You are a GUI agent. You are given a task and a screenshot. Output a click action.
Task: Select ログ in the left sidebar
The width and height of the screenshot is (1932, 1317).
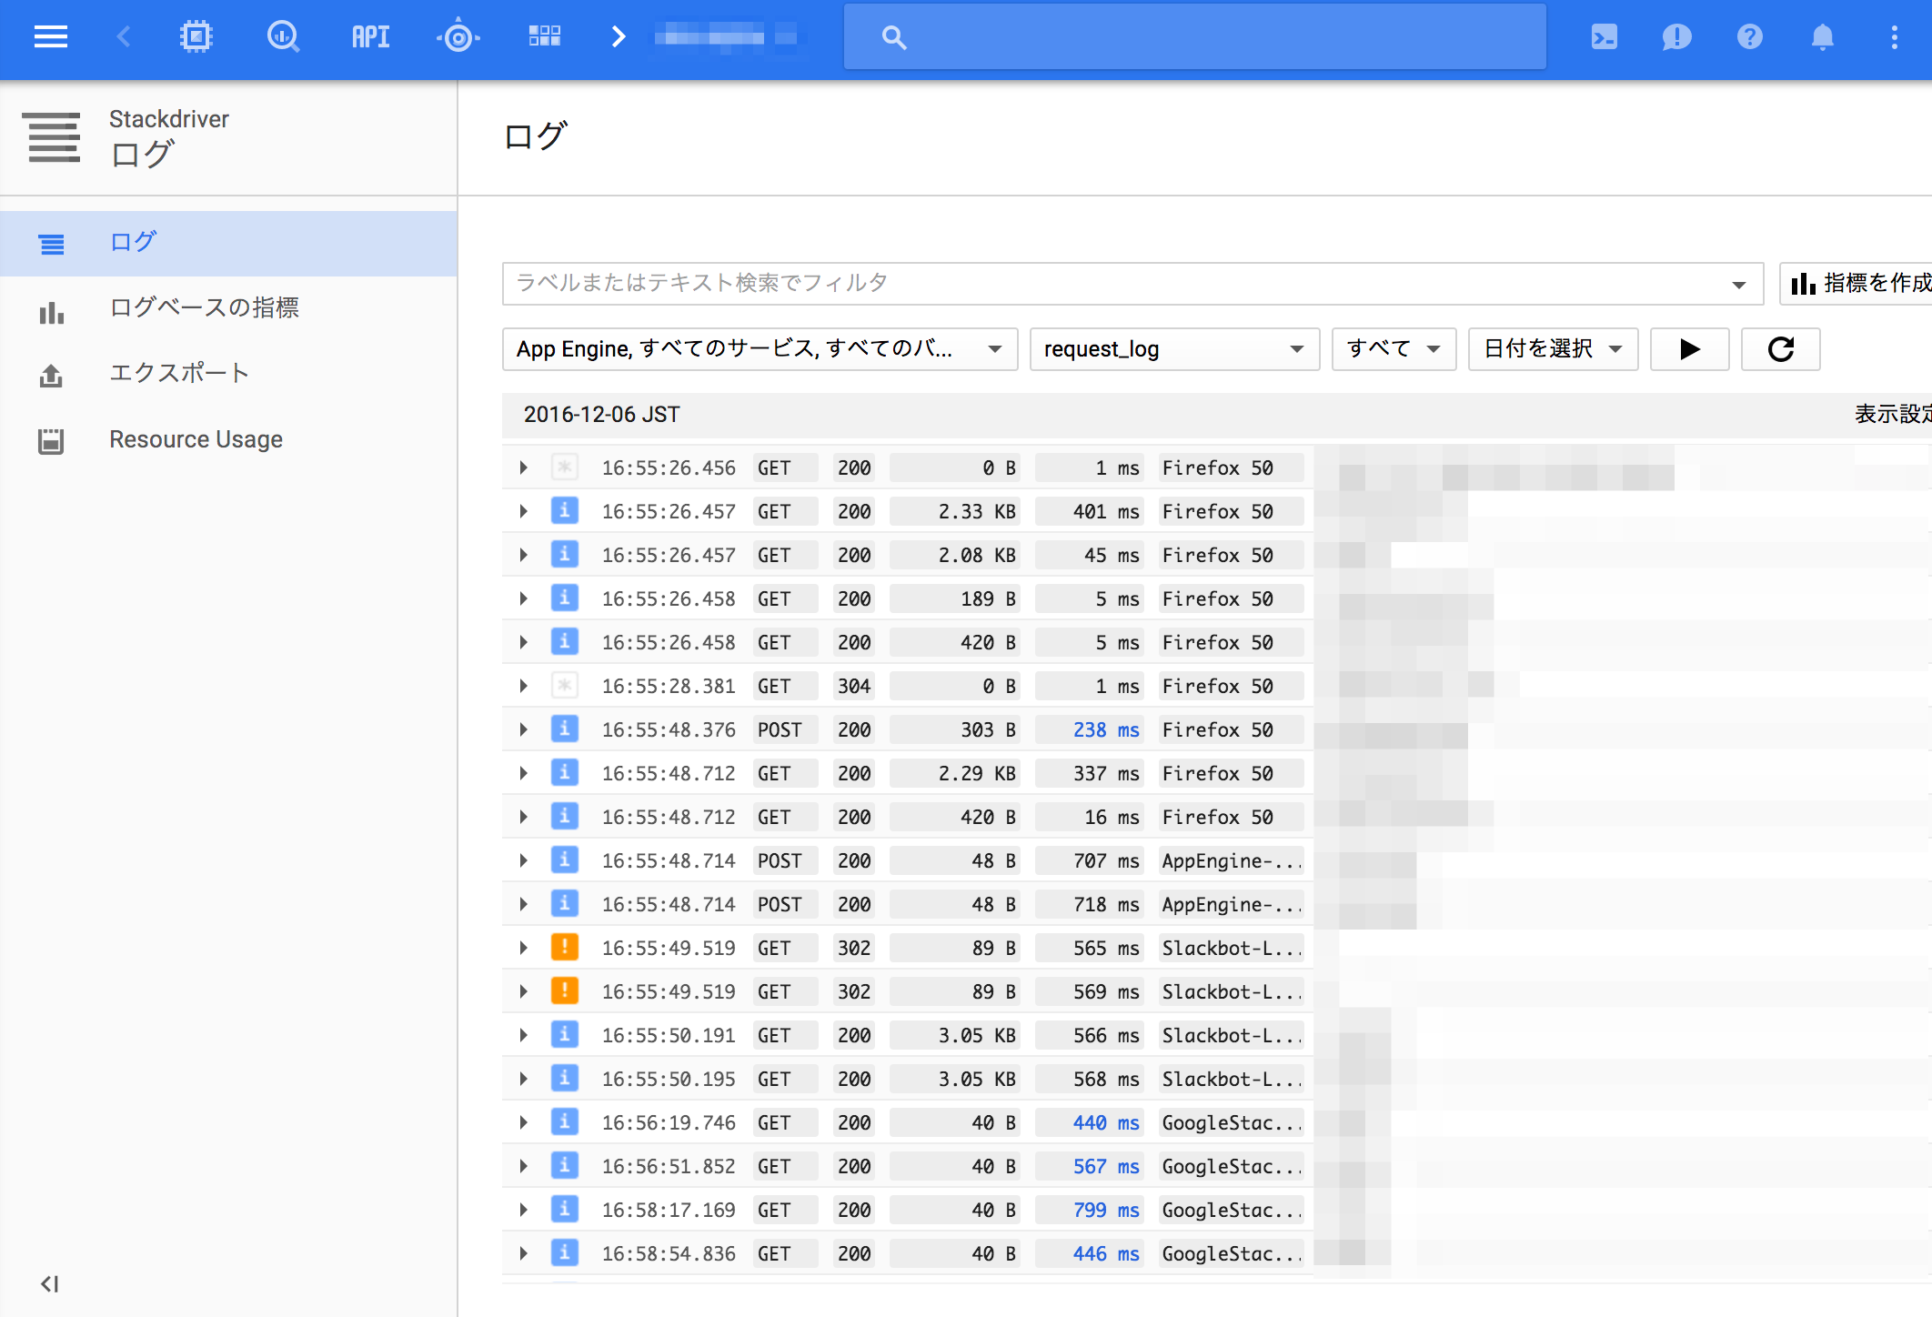pos(133,242)
